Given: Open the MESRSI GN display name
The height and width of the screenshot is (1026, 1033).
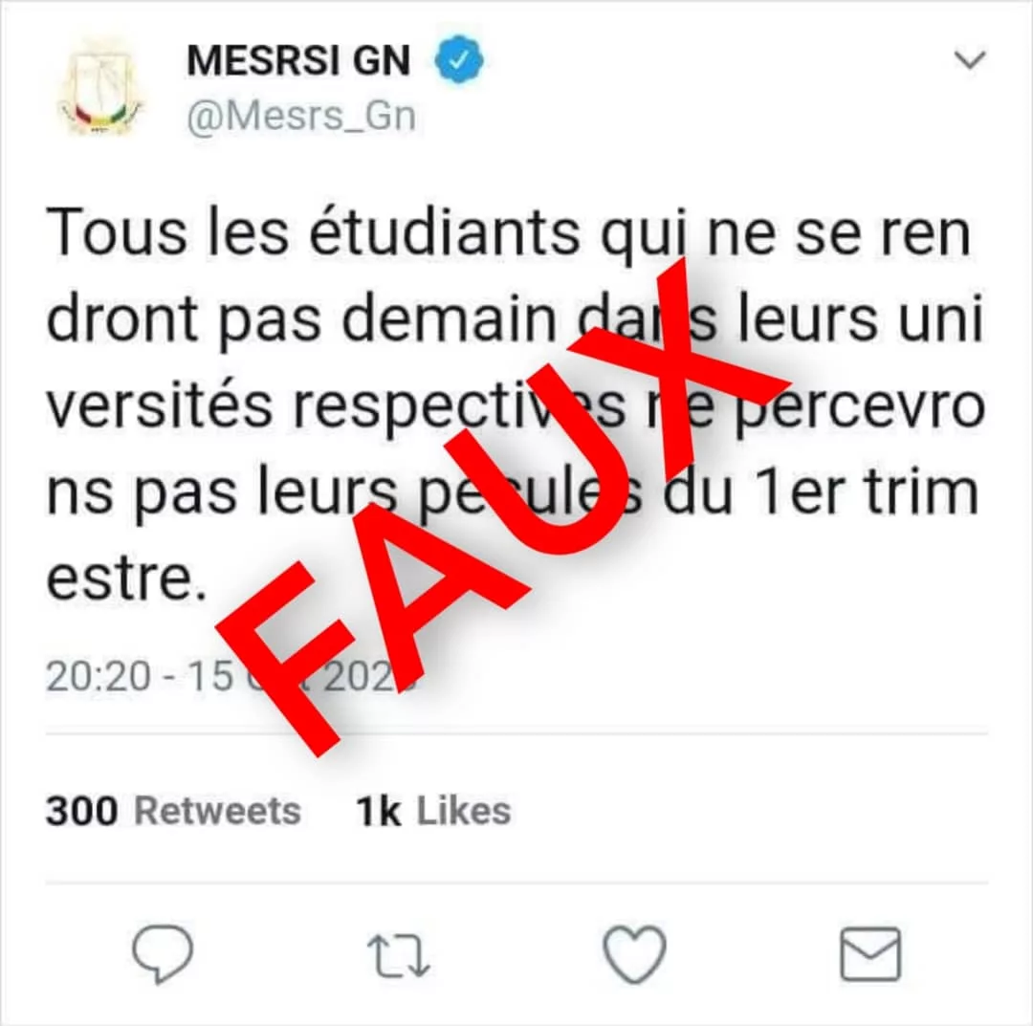Looking at the screenshot, I should [x=299, y=60].
